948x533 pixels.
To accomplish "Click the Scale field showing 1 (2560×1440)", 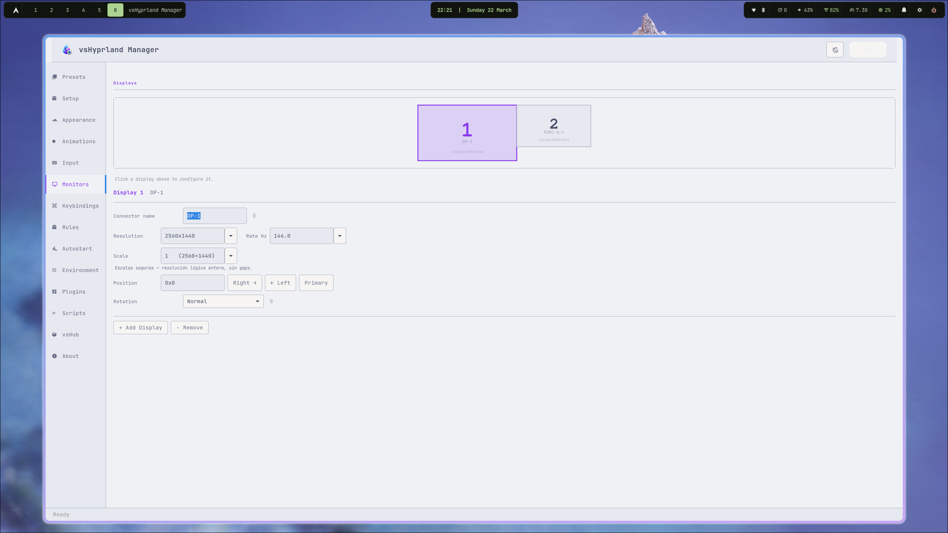I will [x=193, y=256].
